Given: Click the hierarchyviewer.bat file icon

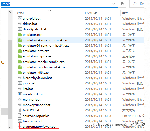Looking at the screenshot, I should click(x=20, y=78).
